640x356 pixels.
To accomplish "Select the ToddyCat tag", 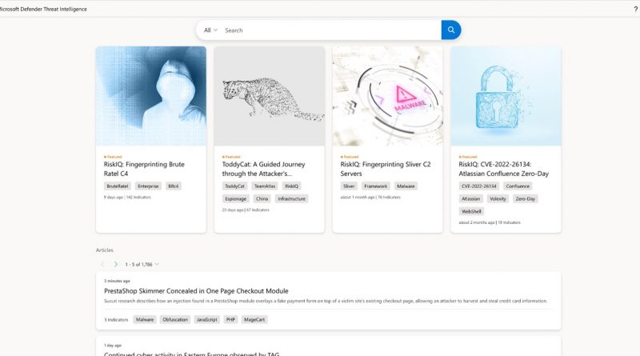I will (234, 186).
